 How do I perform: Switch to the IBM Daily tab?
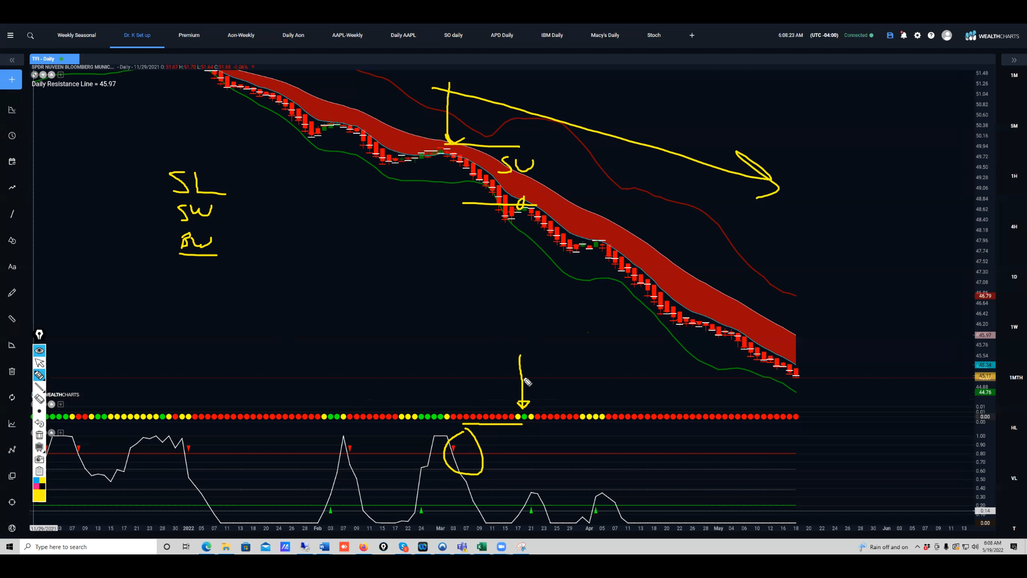point(552,35)
